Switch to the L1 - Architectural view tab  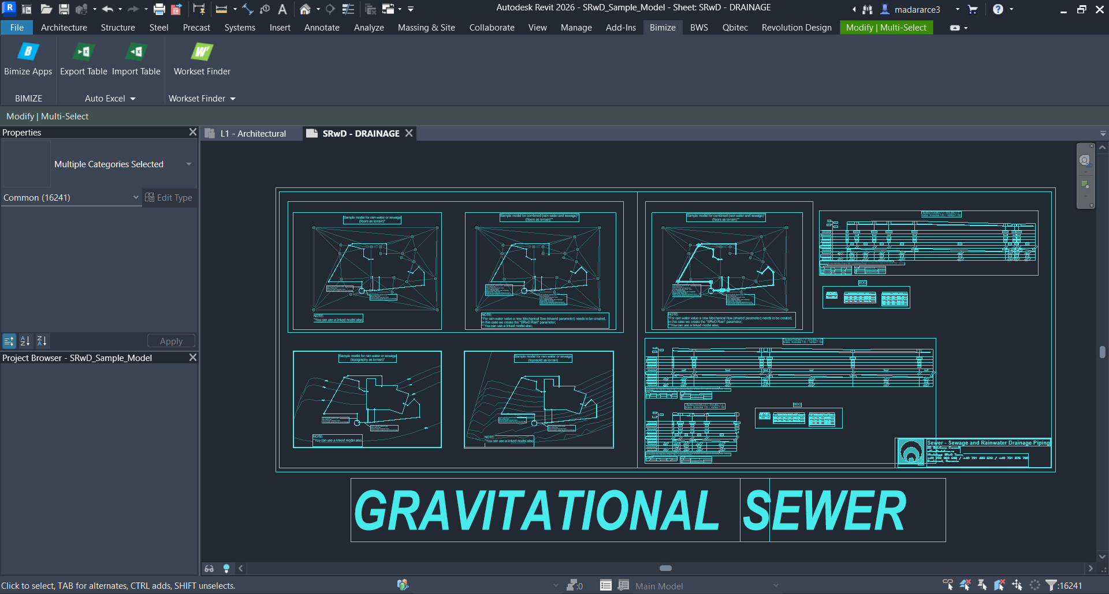tap(253, 133)
